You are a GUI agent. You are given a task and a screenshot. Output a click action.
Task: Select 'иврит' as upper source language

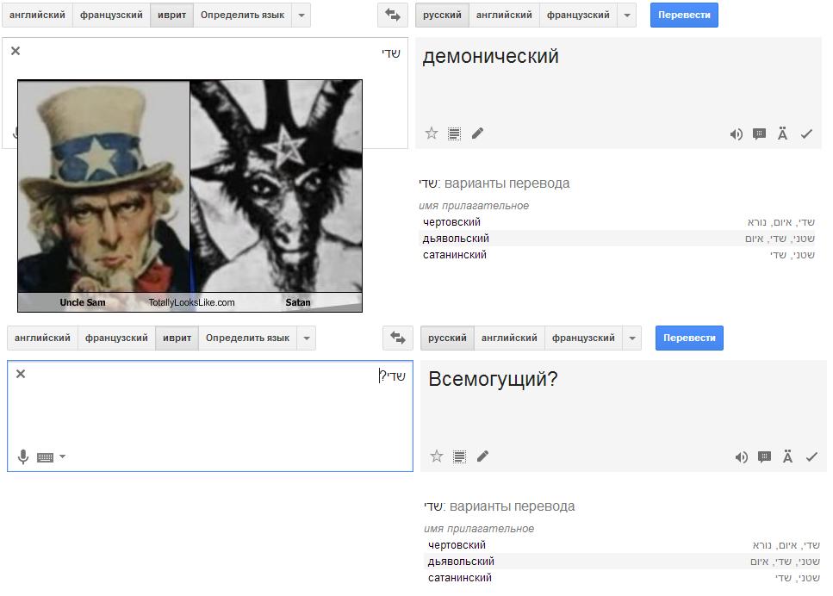tap(171, 15)
